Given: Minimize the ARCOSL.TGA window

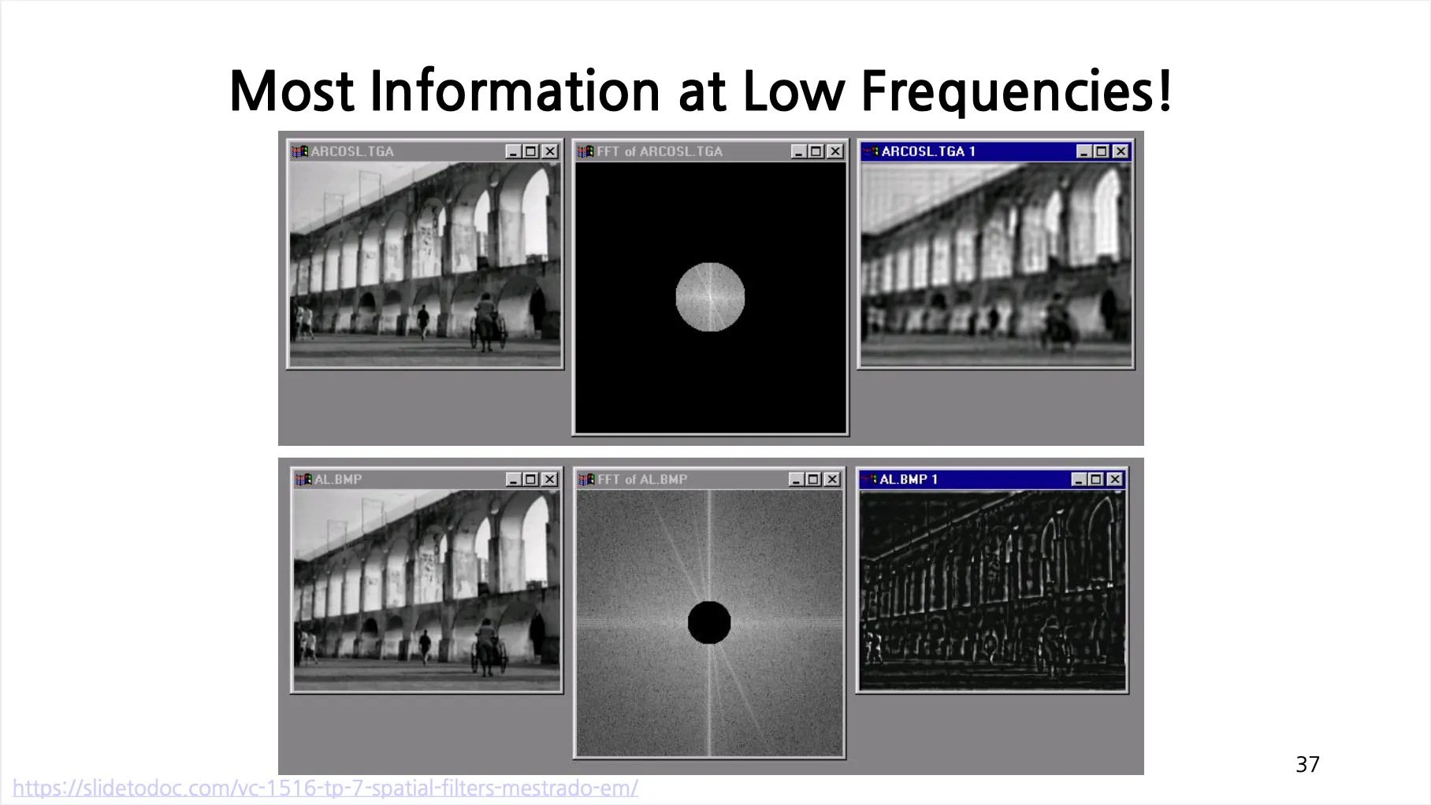Looking at the screenshot, I should 514,151.
